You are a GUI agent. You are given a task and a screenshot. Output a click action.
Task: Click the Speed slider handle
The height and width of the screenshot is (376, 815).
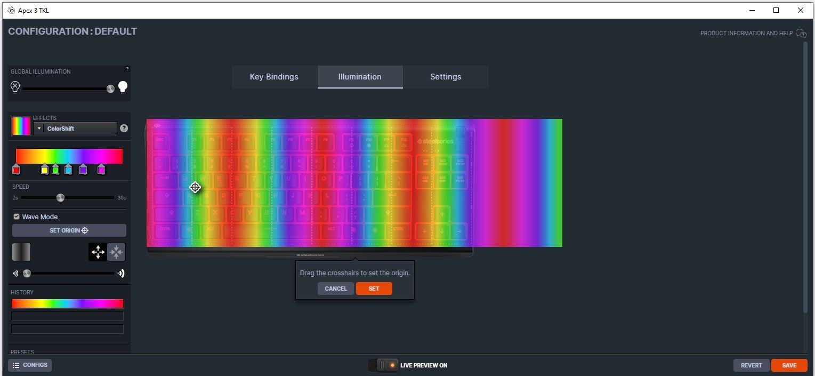(x=60, y=198)
